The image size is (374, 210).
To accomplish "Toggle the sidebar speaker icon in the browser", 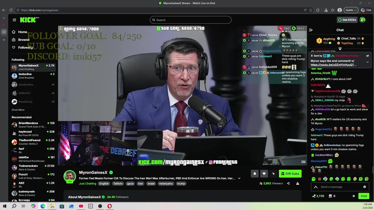I will pos(4,32).
